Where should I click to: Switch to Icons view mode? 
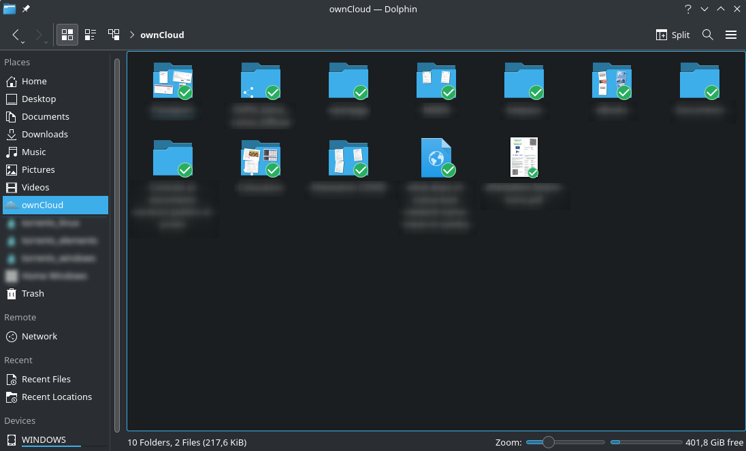[67, 35]
